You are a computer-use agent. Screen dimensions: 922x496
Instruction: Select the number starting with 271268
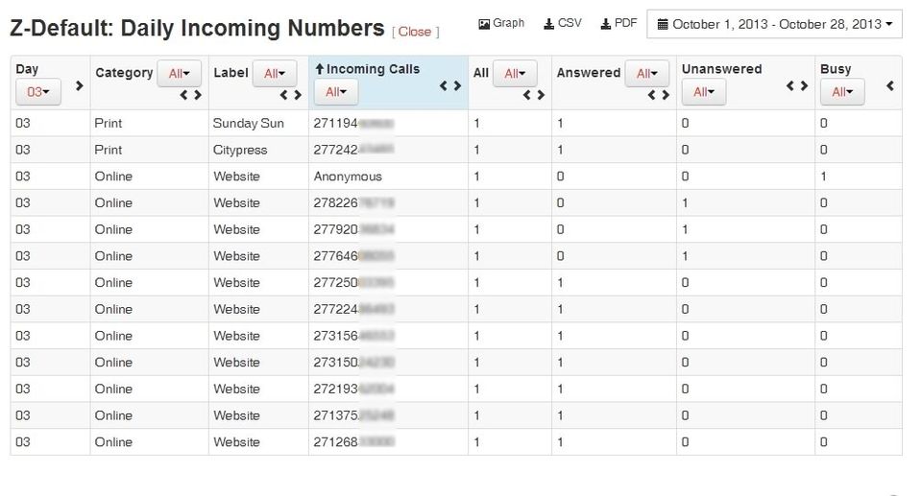(353, 442)
